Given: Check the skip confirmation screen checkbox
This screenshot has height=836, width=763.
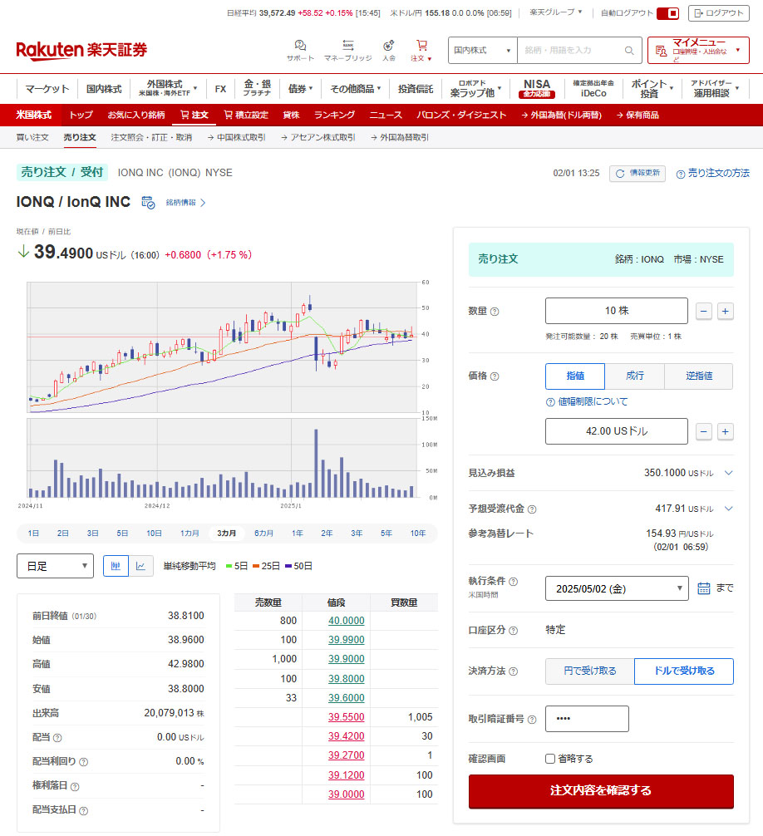Looking at the screenshot, I should [x=550, y=759].
